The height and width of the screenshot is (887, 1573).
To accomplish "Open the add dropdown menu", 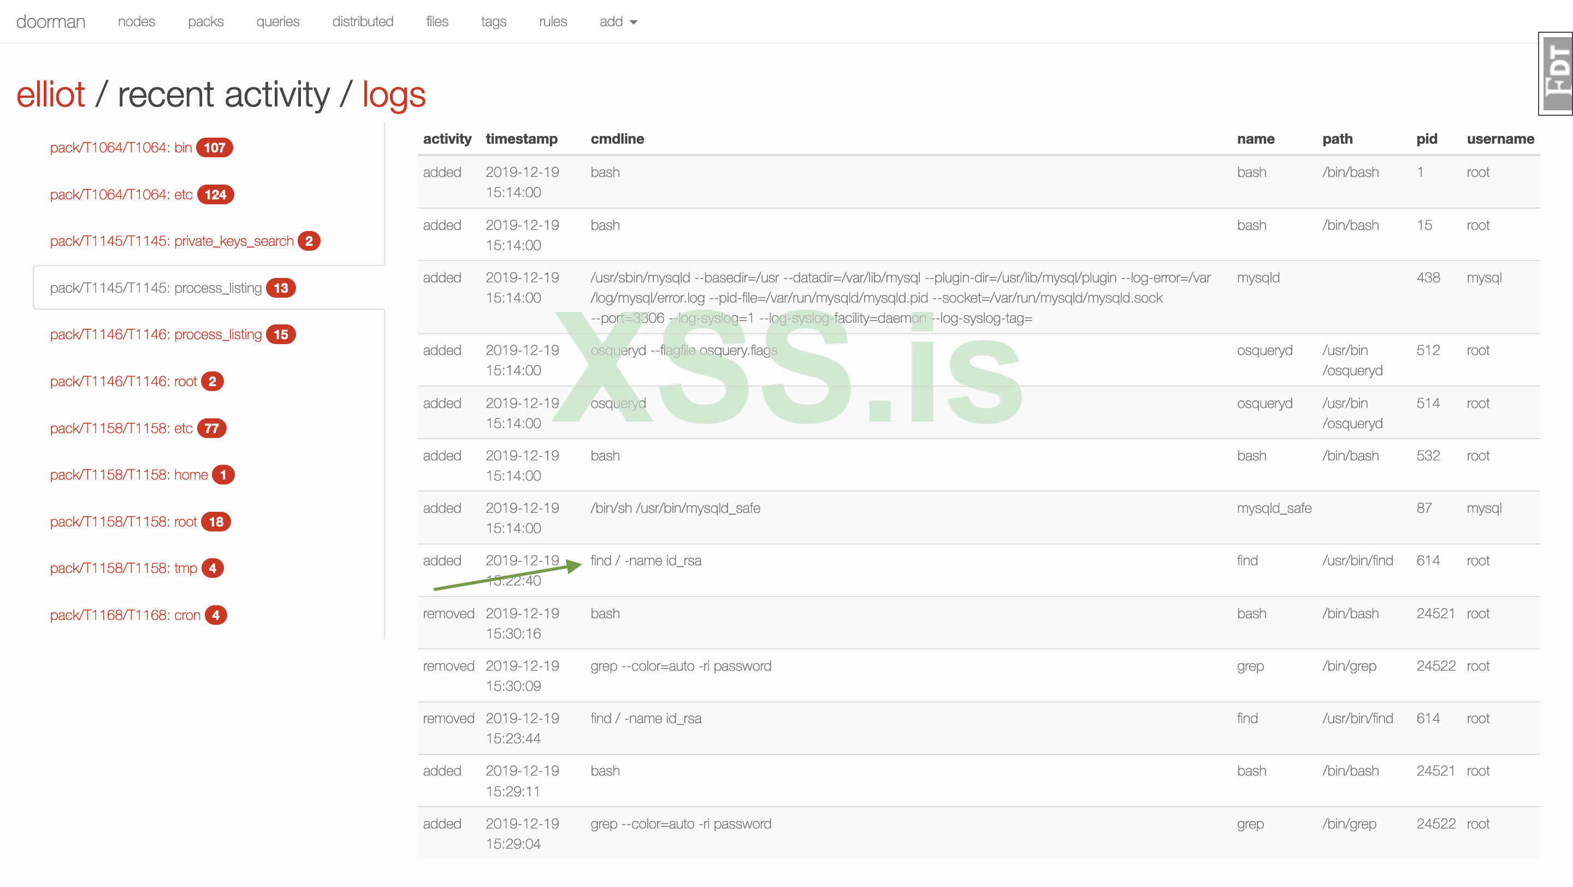I will point(617,22).
